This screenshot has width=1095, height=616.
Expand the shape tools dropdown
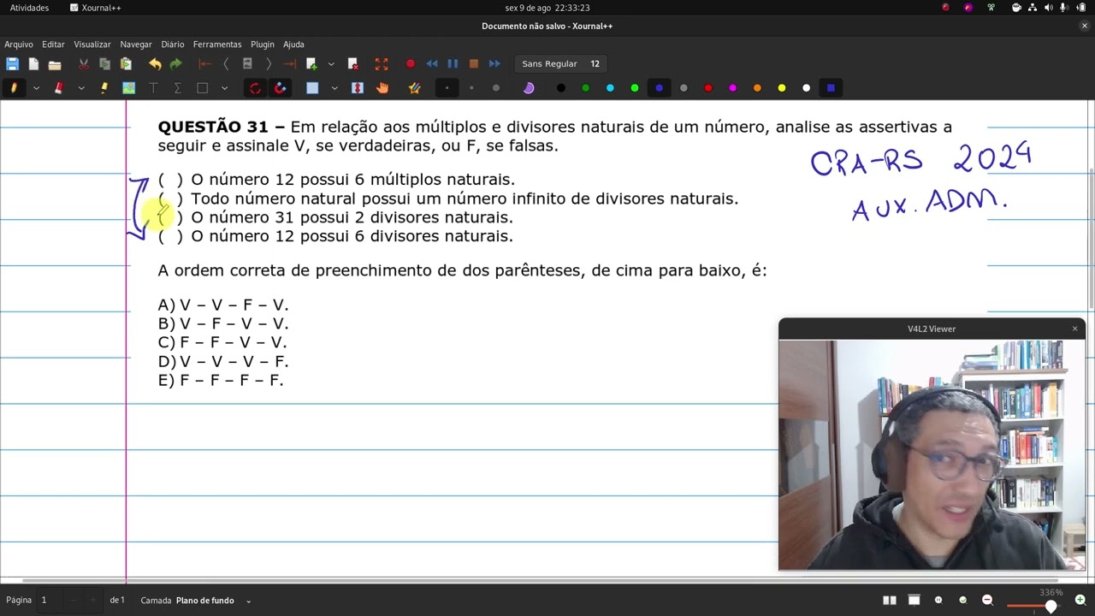tap(224, 88)
